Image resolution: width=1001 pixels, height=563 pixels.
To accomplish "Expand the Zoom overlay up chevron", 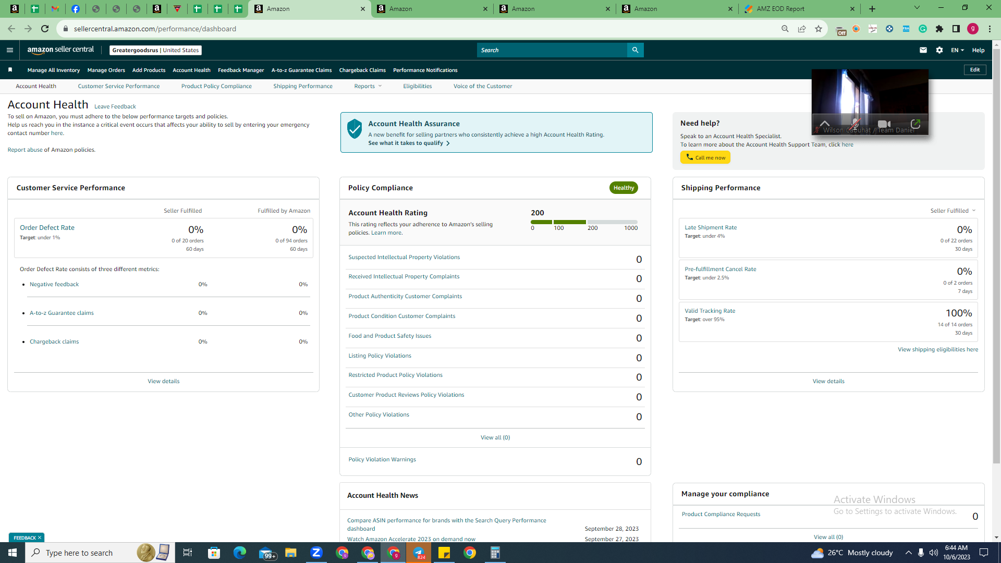I will (825, 124).
